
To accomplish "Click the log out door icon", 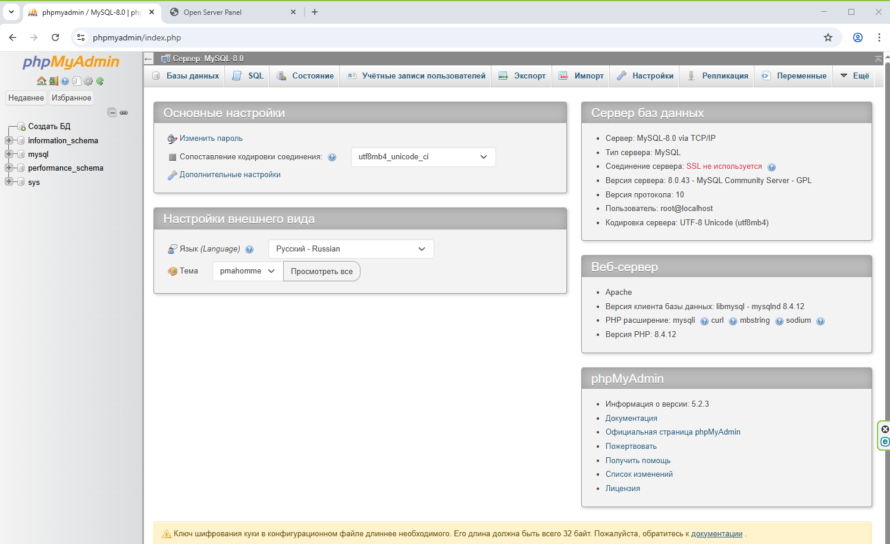I will point(54,81).
